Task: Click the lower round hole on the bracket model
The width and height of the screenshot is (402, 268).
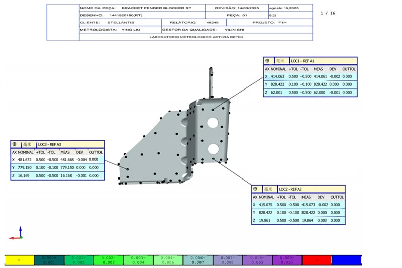Action: tap(213, 149)
